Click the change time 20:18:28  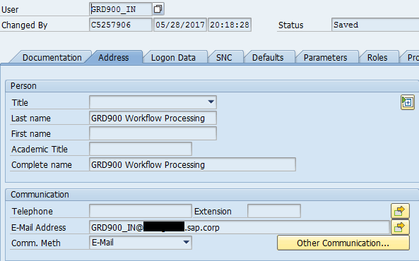coord(230,25)
